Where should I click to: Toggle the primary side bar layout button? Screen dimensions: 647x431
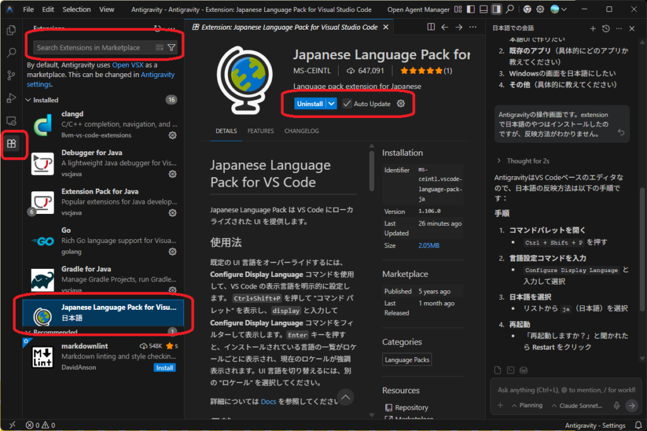click(469, 9)
